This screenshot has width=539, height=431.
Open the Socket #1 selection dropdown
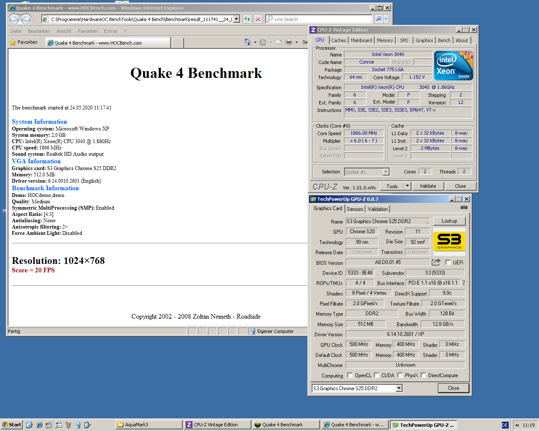tap(386, 172)
